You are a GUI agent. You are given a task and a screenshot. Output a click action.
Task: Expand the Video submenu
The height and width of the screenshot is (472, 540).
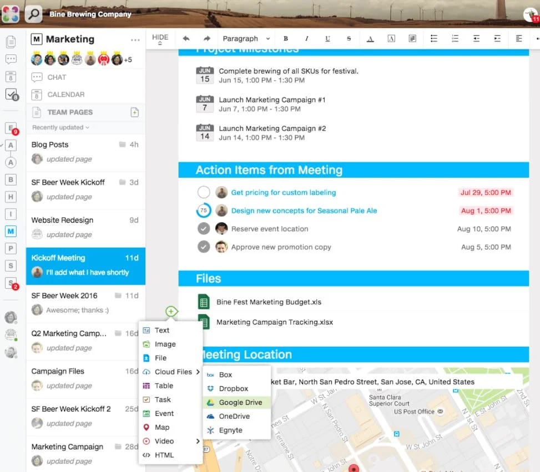click(171, 441)
